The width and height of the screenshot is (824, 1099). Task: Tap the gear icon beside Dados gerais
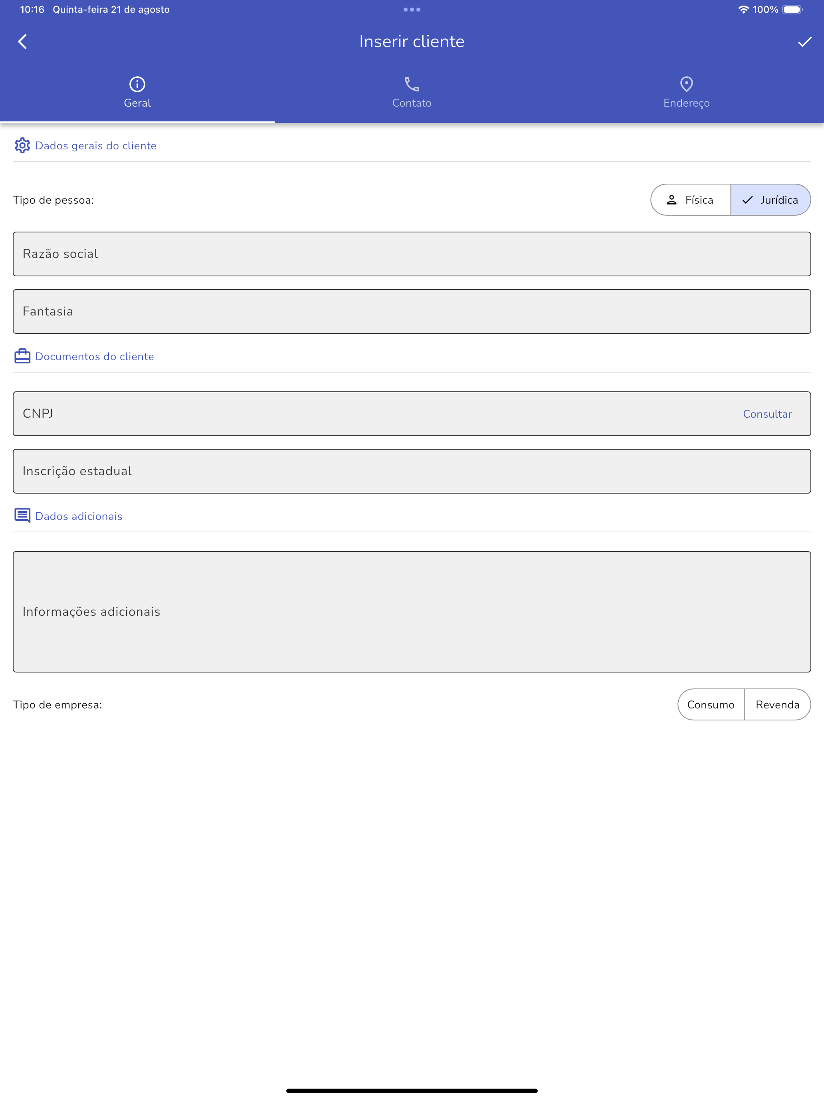tap(22, 146)
